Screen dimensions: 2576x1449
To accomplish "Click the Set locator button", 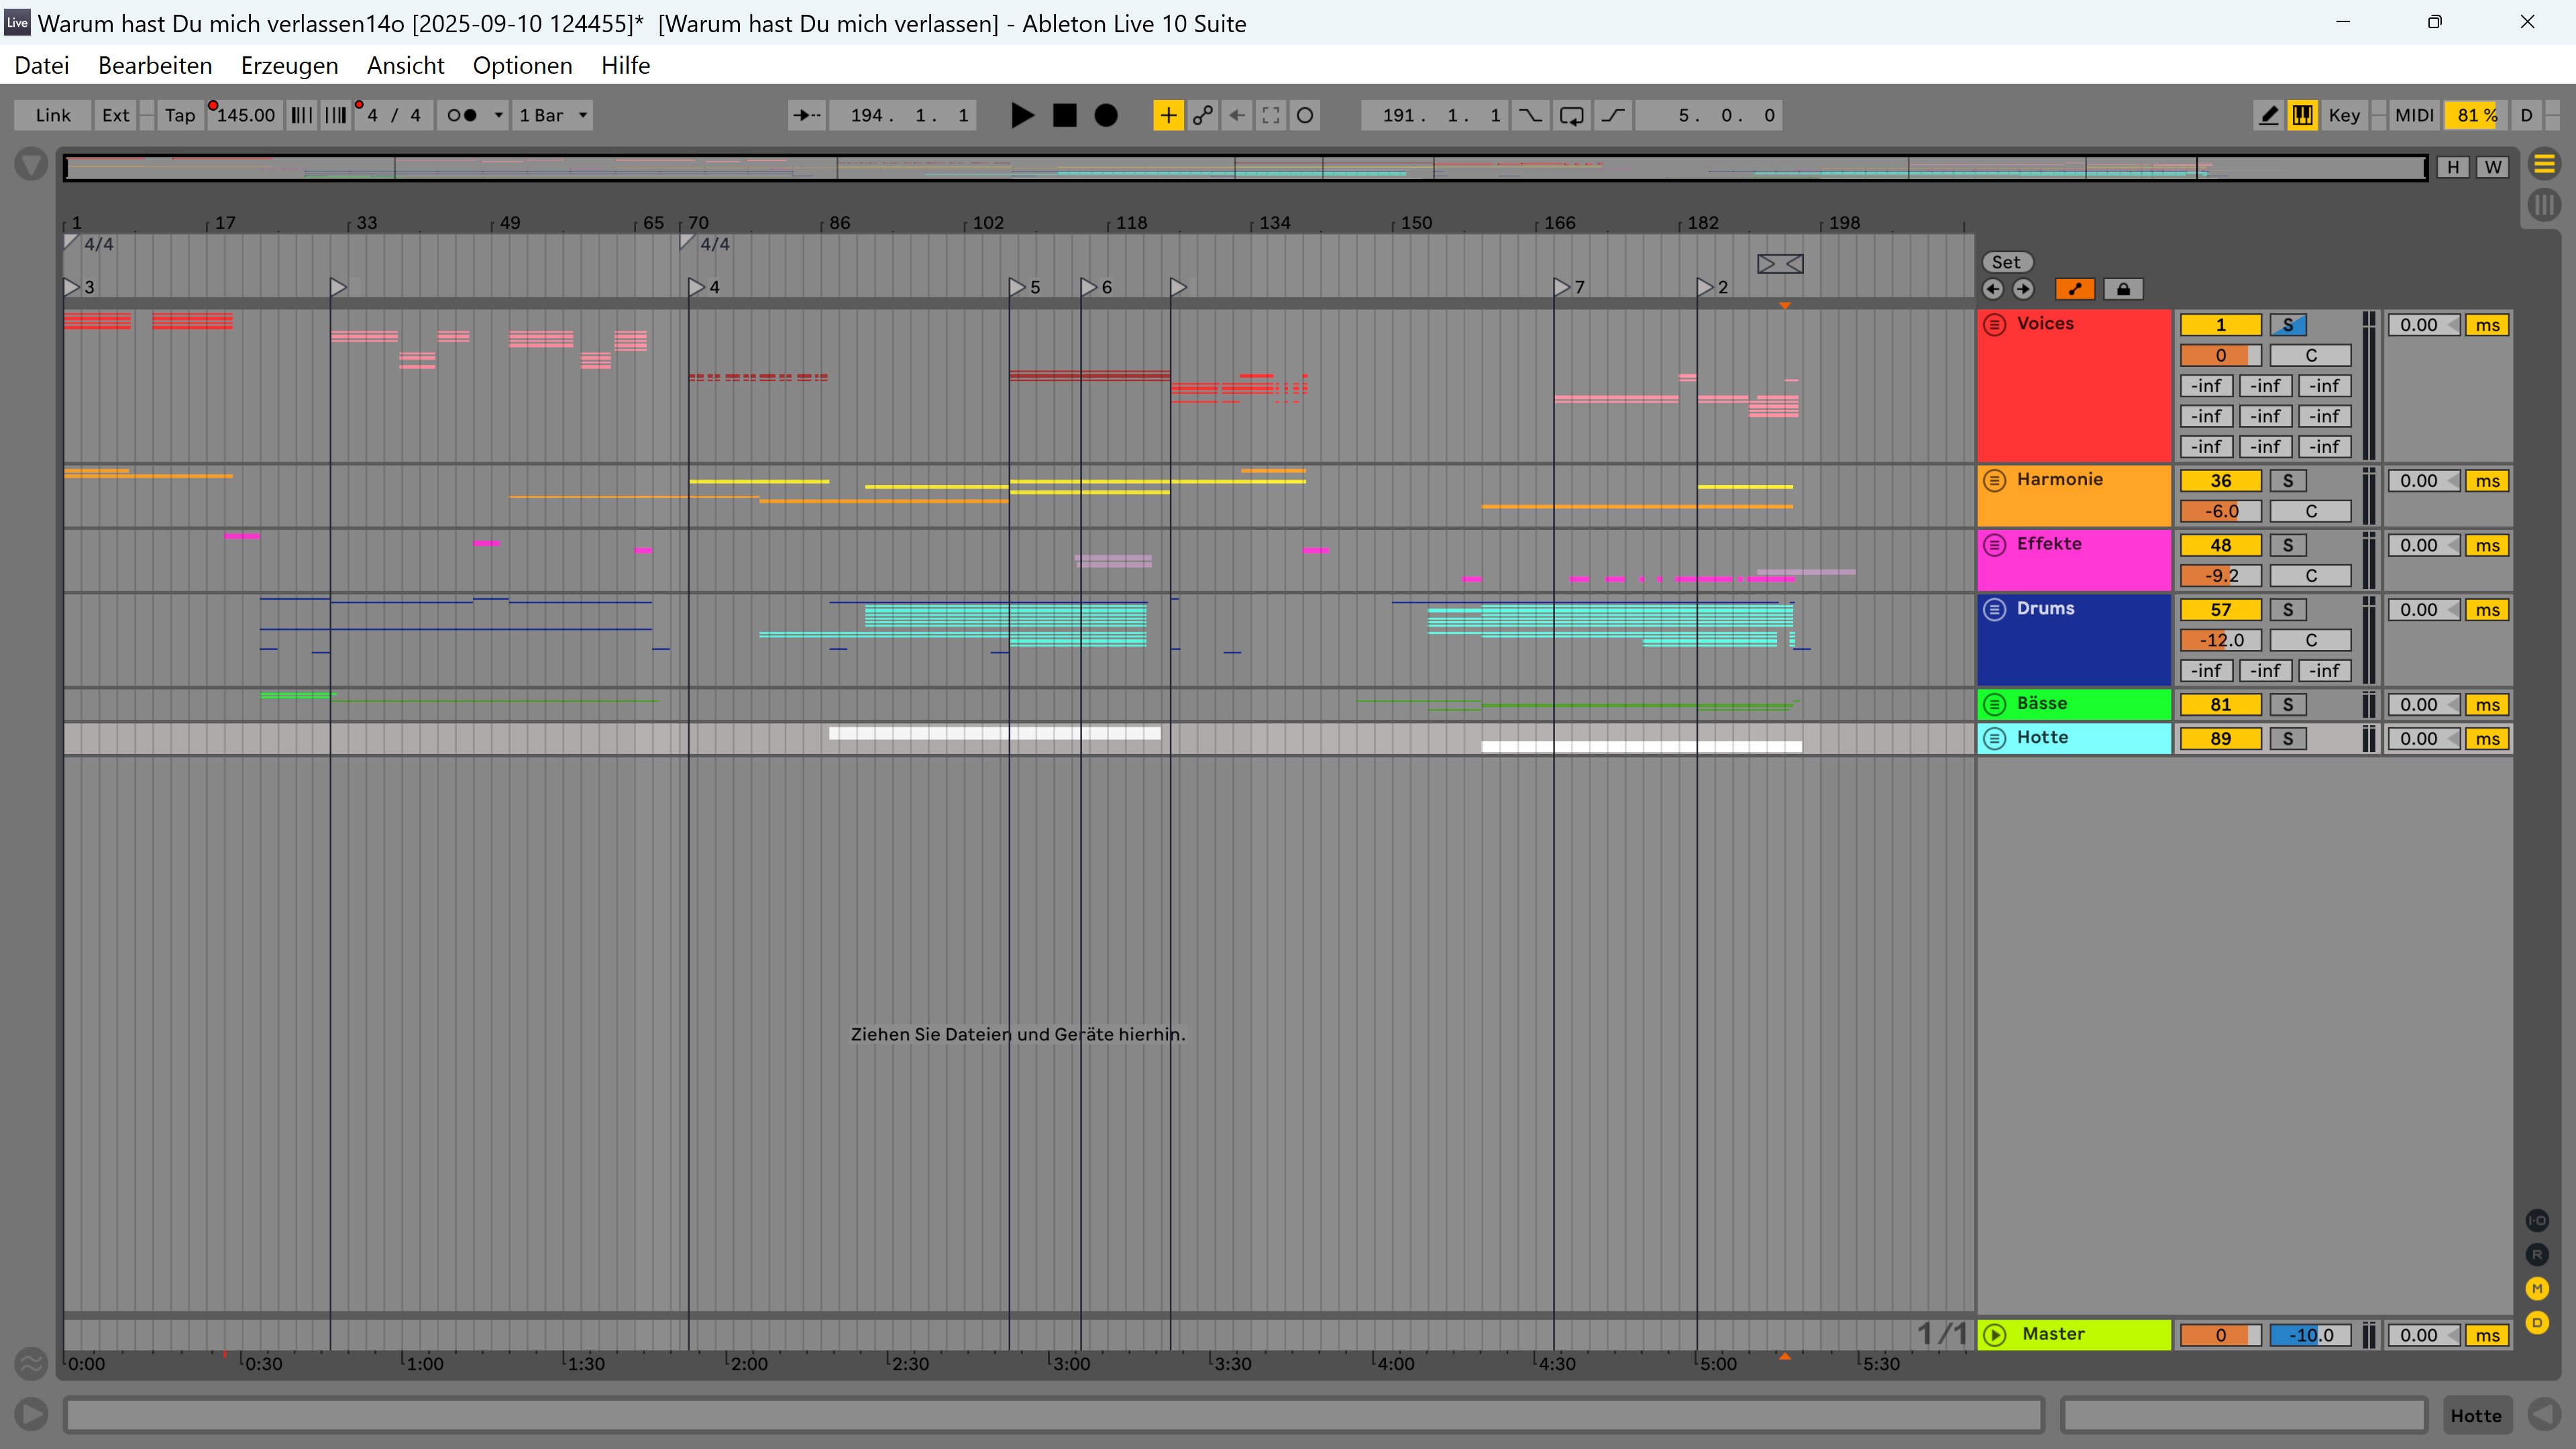I will pyautogui.click(x=2006, y=262).
